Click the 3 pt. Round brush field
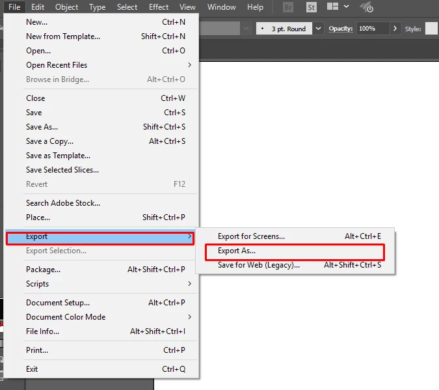439x390 pixels. coord(284,29)
